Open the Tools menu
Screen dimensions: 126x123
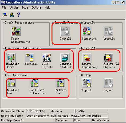25,7
